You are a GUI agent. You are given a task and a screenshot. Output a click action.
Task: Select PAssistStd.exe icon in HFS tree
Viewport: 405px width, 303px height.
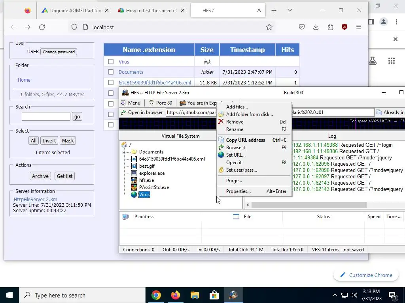click(x=134, y=187)
